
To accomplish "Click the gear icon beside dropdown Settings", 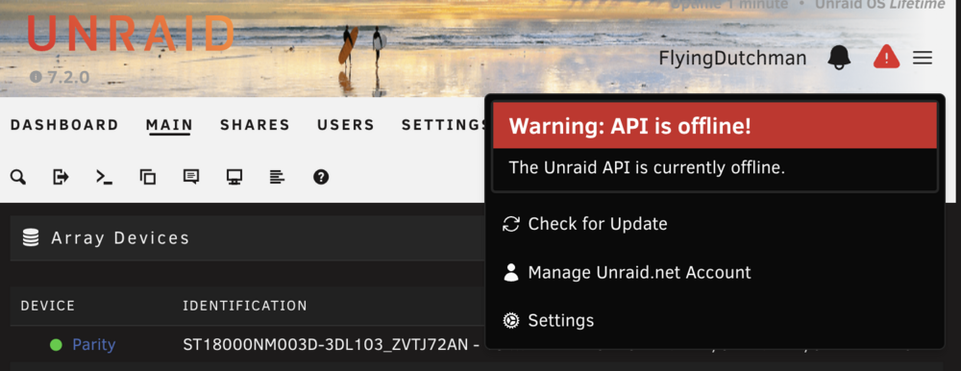I will [510, 320].
